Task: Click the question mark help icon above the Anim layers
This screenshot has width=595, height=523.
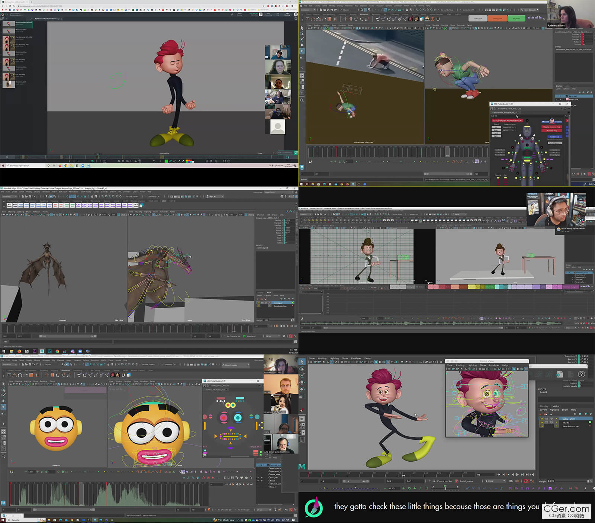Action: [x=582, y=374]
